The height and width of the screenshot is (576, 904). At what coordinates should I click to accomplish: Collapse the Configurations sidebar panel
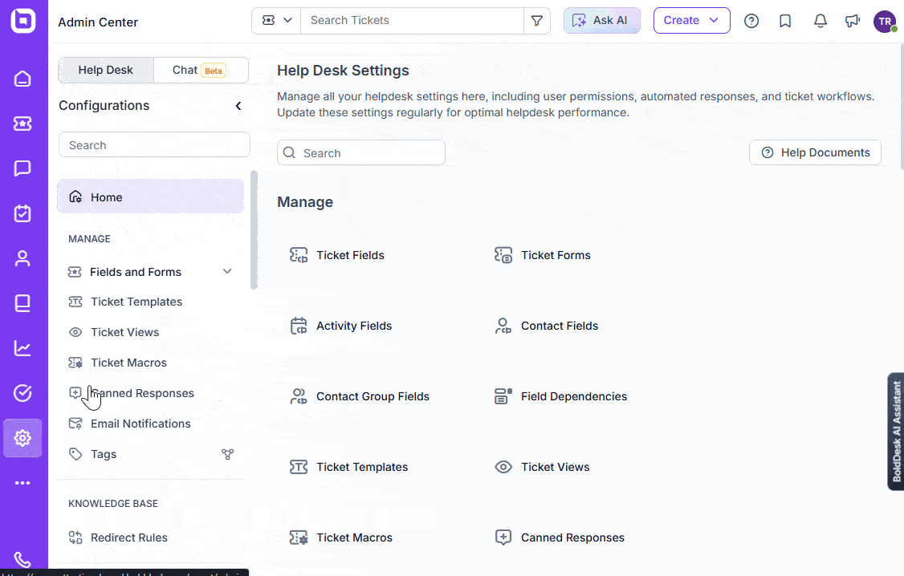[238, 105]
